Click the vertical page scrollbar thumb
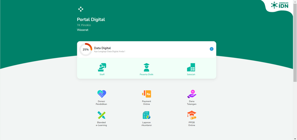Screen dimensions: 297x140 (x=295, y=43)
